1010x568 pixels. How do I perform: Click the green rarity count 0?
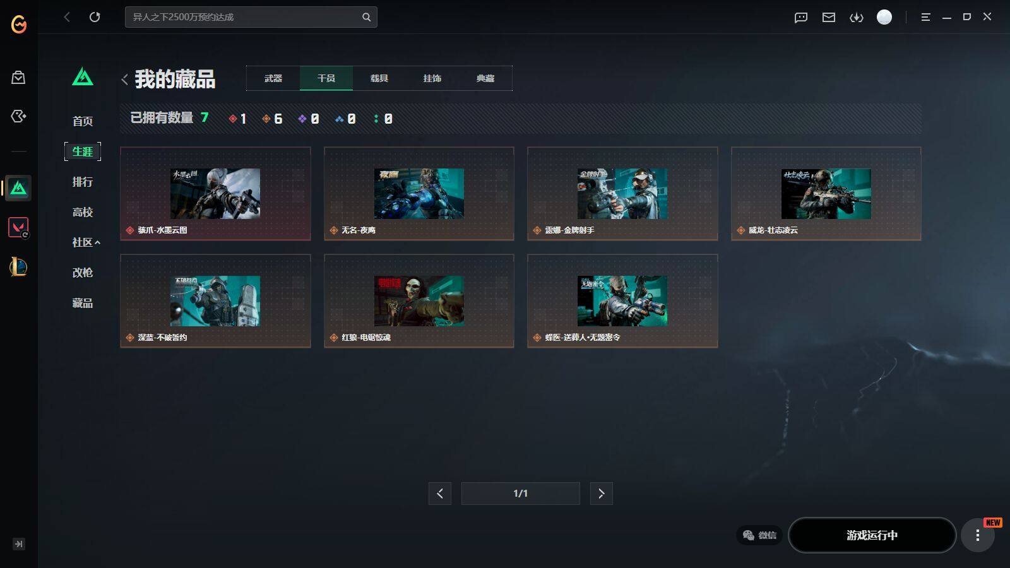(x=383, y=119)
